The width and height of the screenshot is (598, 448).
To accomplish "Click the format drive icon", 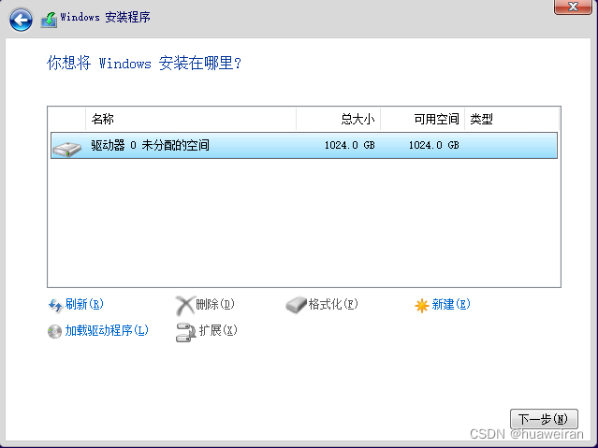I will [296, 305].
